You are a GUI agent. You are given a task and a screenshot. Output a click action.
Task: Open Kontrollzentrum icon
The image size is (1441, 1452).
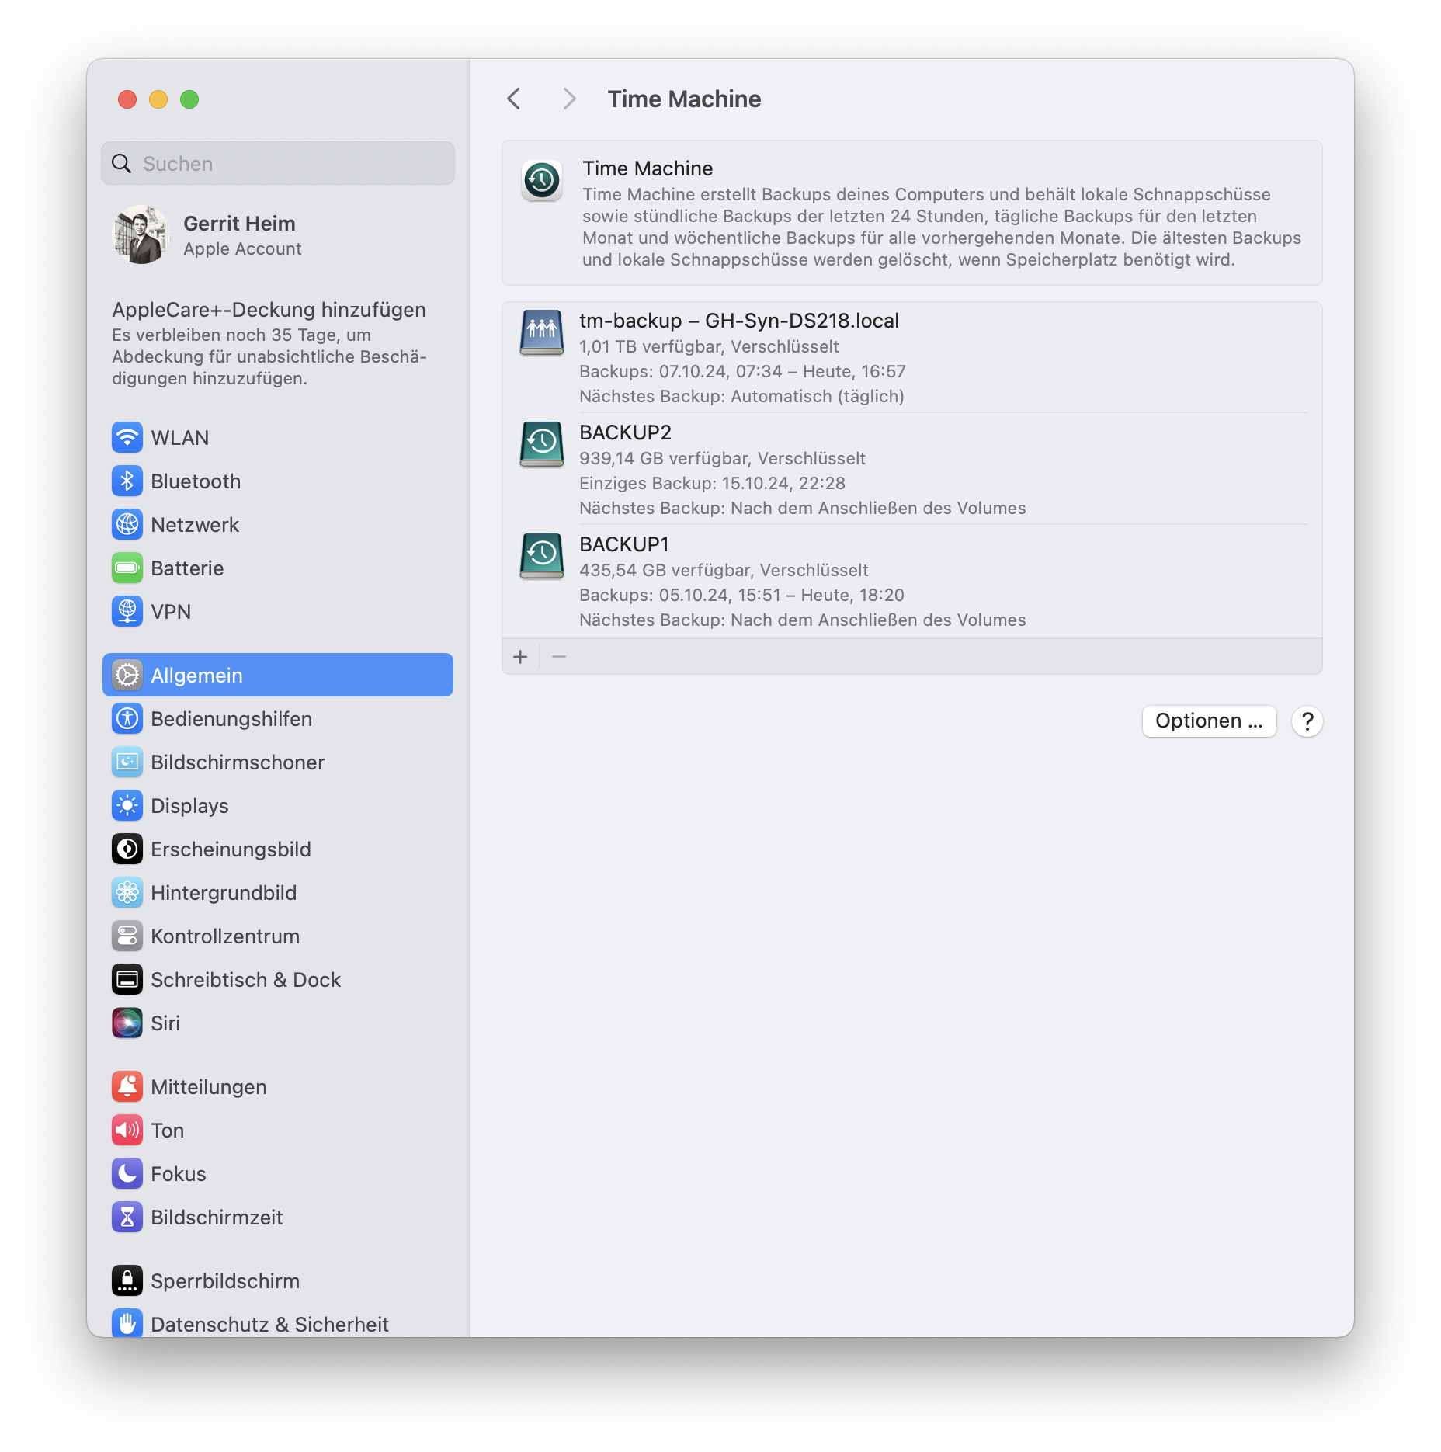click(127, 936)
